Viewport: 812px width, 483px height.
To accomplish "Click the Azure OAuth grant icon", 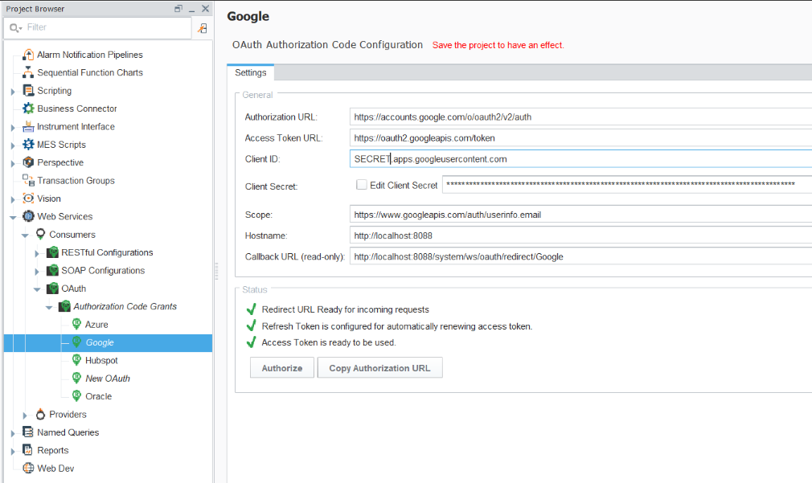I will tap(77, 325).
